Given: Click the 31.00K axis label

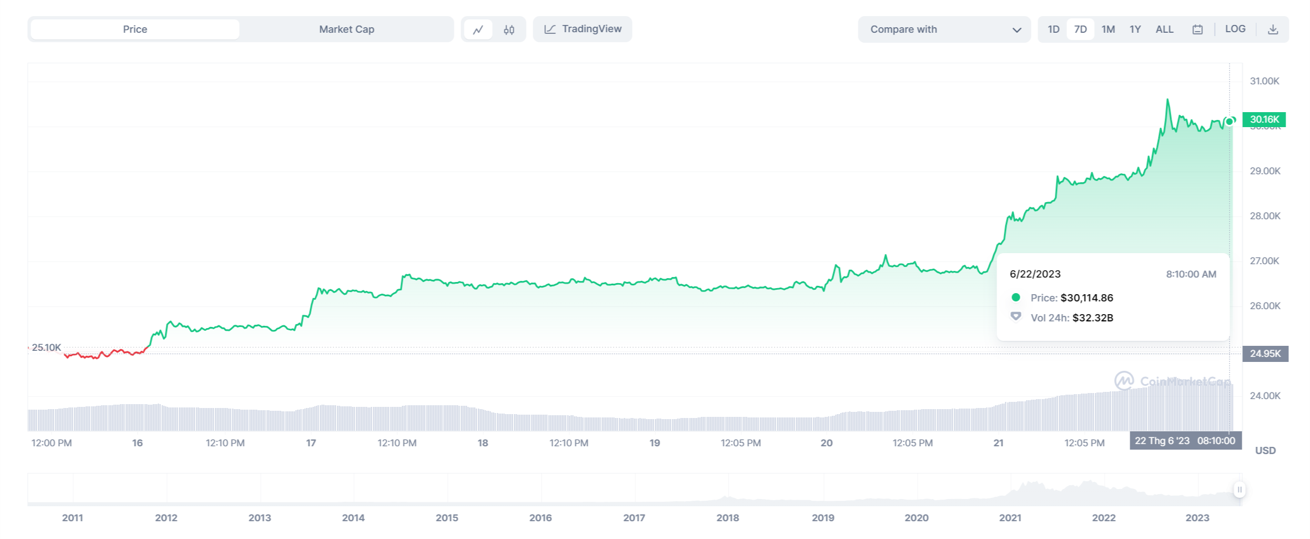Looking at the screenshot, I should (1265, 81).
